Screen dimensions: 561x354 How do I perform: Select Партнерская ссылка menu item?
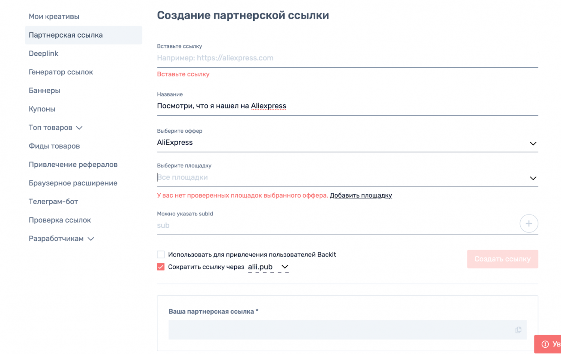click(83, 35)
